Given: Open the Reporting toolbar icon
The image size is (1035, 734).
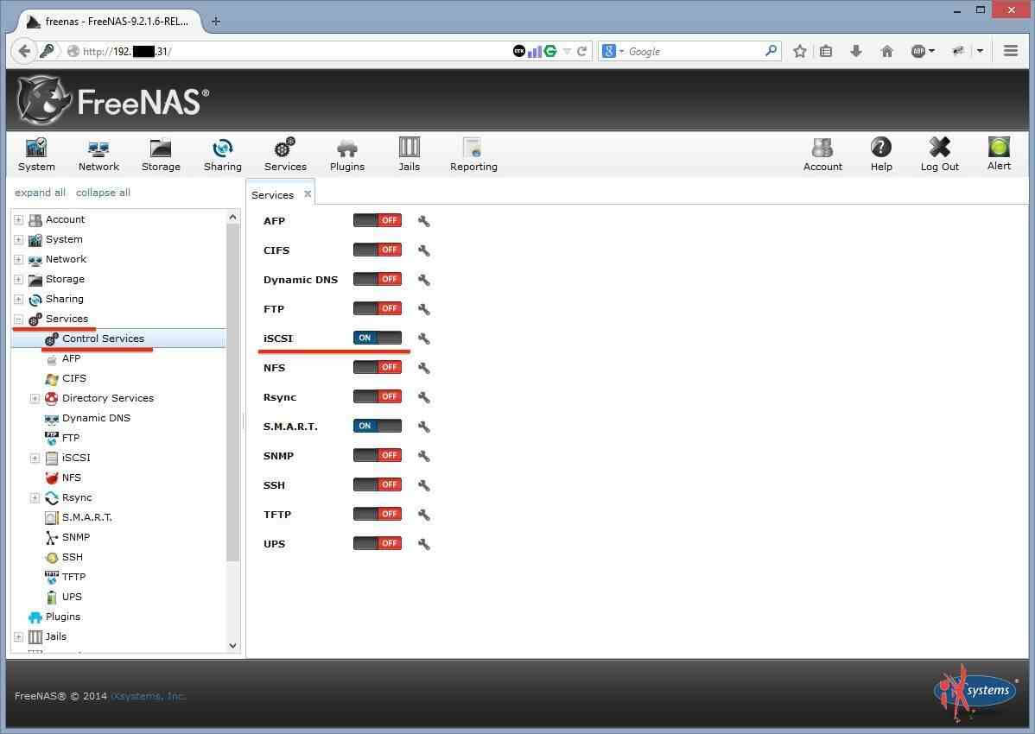Looking at the screenshot, I should (x=473, y=155).
